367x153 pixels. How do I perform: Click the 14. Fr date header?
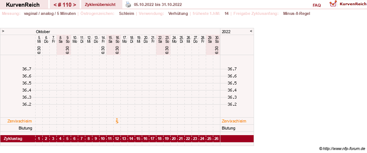103,39
